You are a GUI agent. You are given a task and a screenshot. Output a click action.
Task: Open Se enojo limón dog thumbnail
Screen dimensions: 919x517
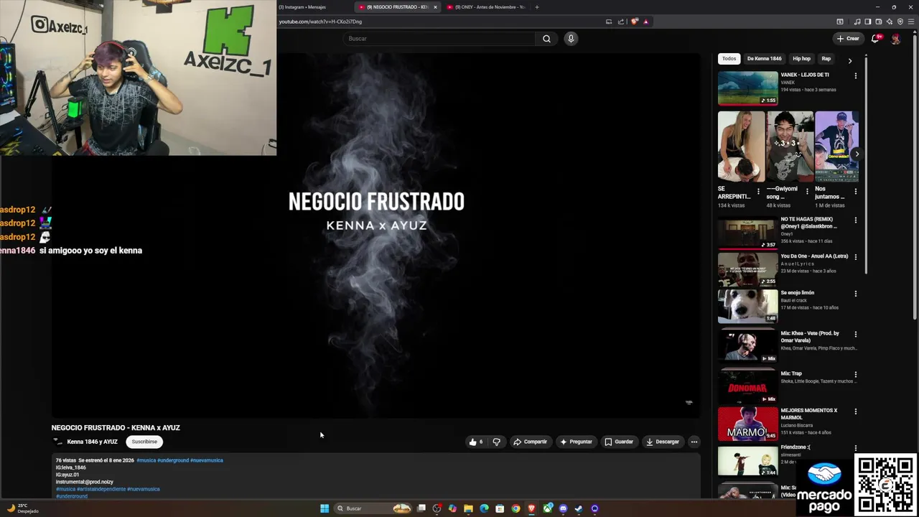pyautogui.click(x=747, y=306)
